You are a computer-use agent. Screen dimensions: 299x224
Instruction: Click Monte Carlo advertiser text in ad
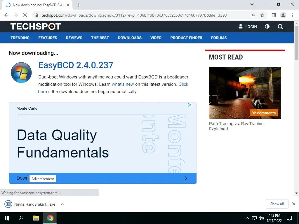pyautogui.click(x=27, y=108)
